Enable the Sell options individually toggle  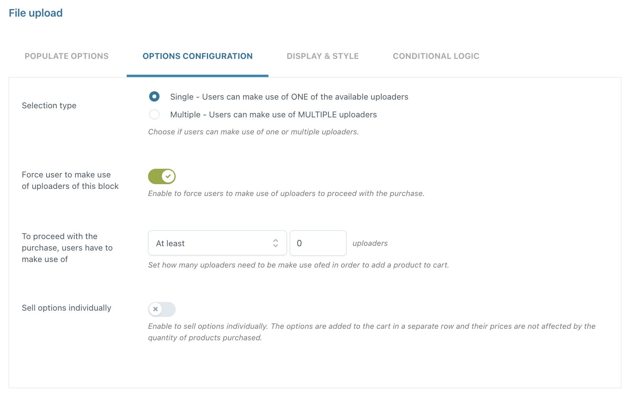click(x=162, y=309)
